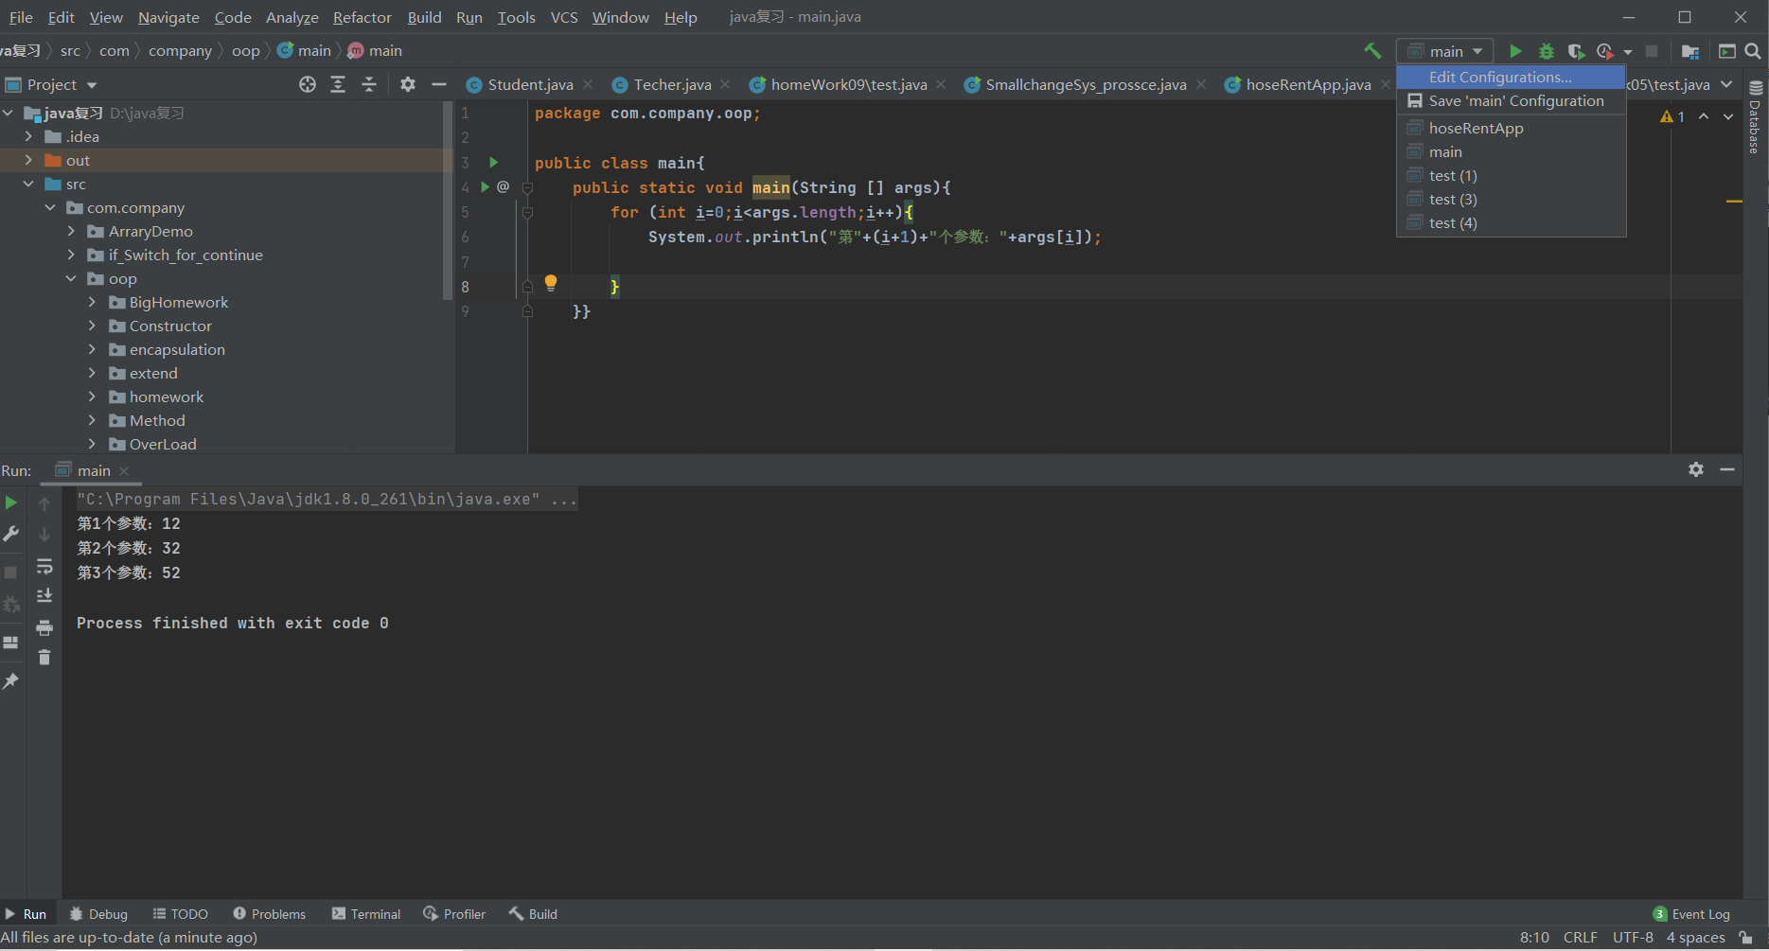The image size is (1769, 951).
Task: Click 4 spaces indent setting
Action: (1696, 938)
